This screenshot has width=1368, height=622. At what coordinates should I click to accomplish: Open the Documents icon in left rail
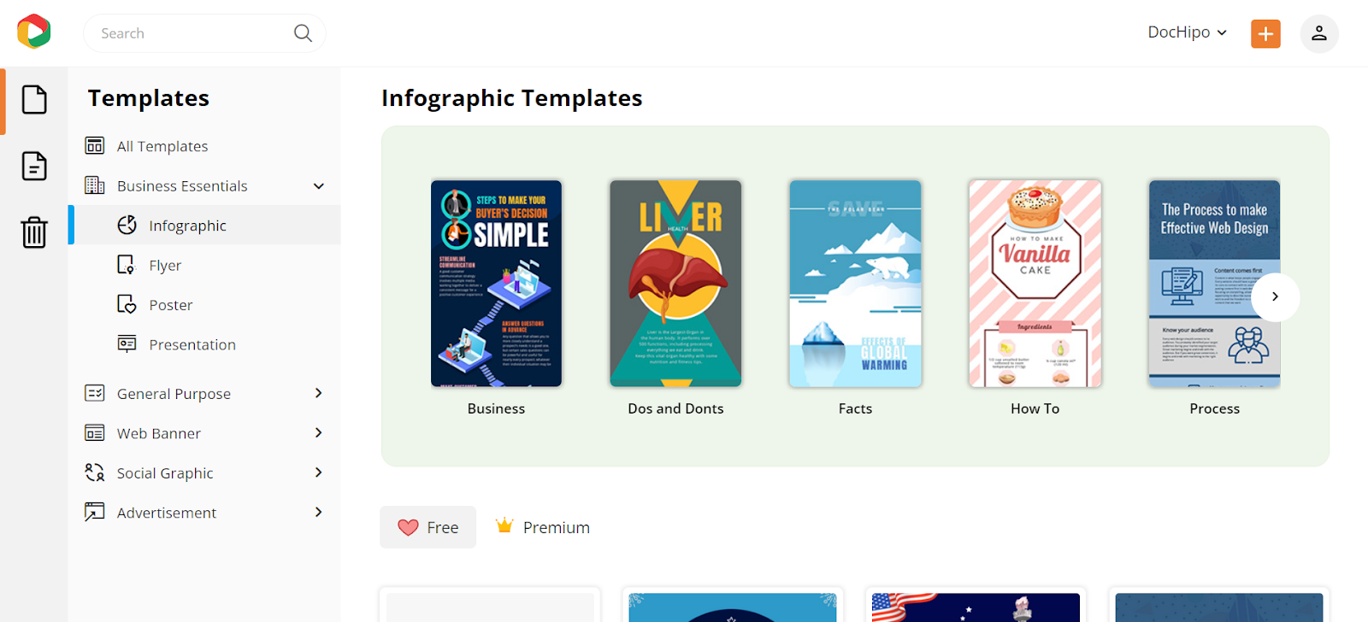click(x=34, y=166)
